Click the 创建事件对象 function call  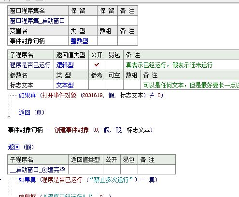point(71,130)
